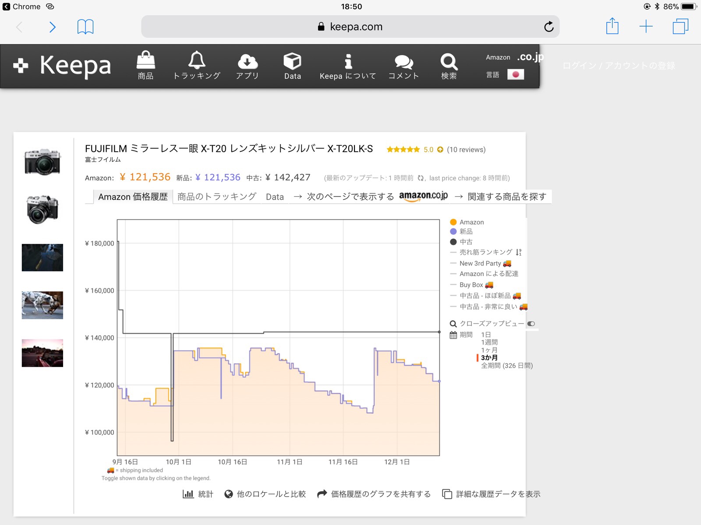Click the 統計 bar chart icon
This screenshot has height=525, width=701.
pos(188,494)
